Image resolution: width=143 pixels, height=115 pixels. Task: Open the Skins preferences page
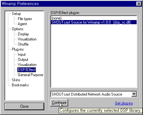coord(16,80)
